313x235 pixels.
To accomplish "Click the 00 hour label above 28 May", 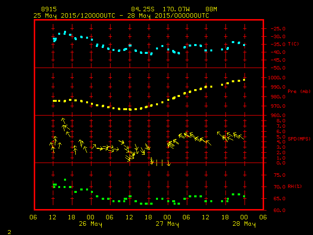I will click(x=244, y=217).
